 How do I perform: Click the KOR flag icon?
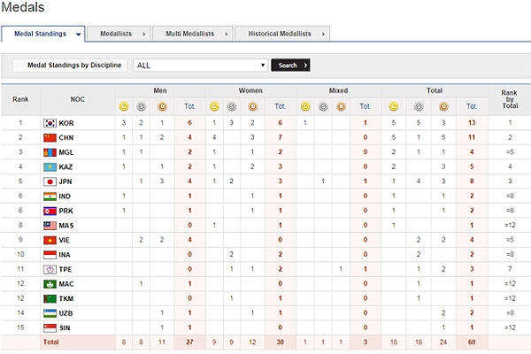(x=50, y=123)
